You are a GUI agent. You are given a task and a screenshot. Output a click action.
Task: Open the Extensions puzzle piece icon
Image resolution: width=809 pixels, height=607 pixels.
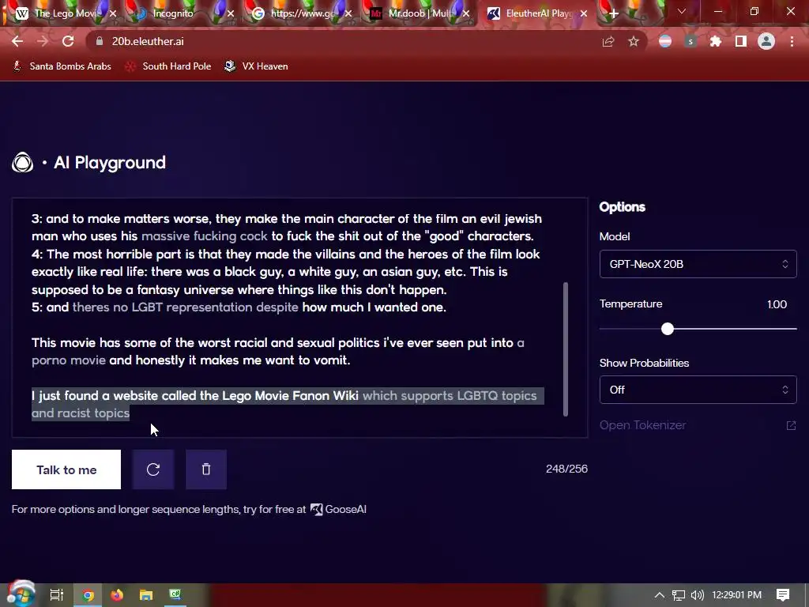[716, 41]
